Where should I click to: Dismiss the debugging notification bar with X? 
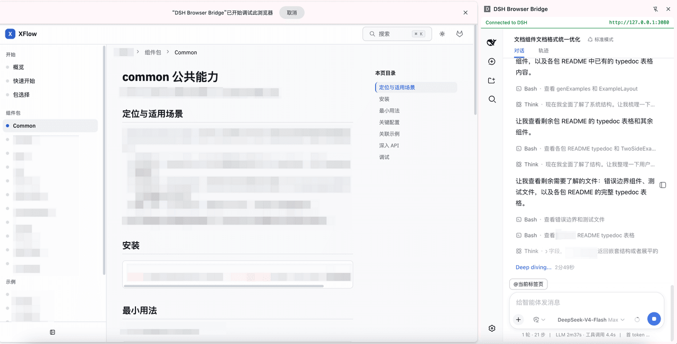click(x=465, y=13)
